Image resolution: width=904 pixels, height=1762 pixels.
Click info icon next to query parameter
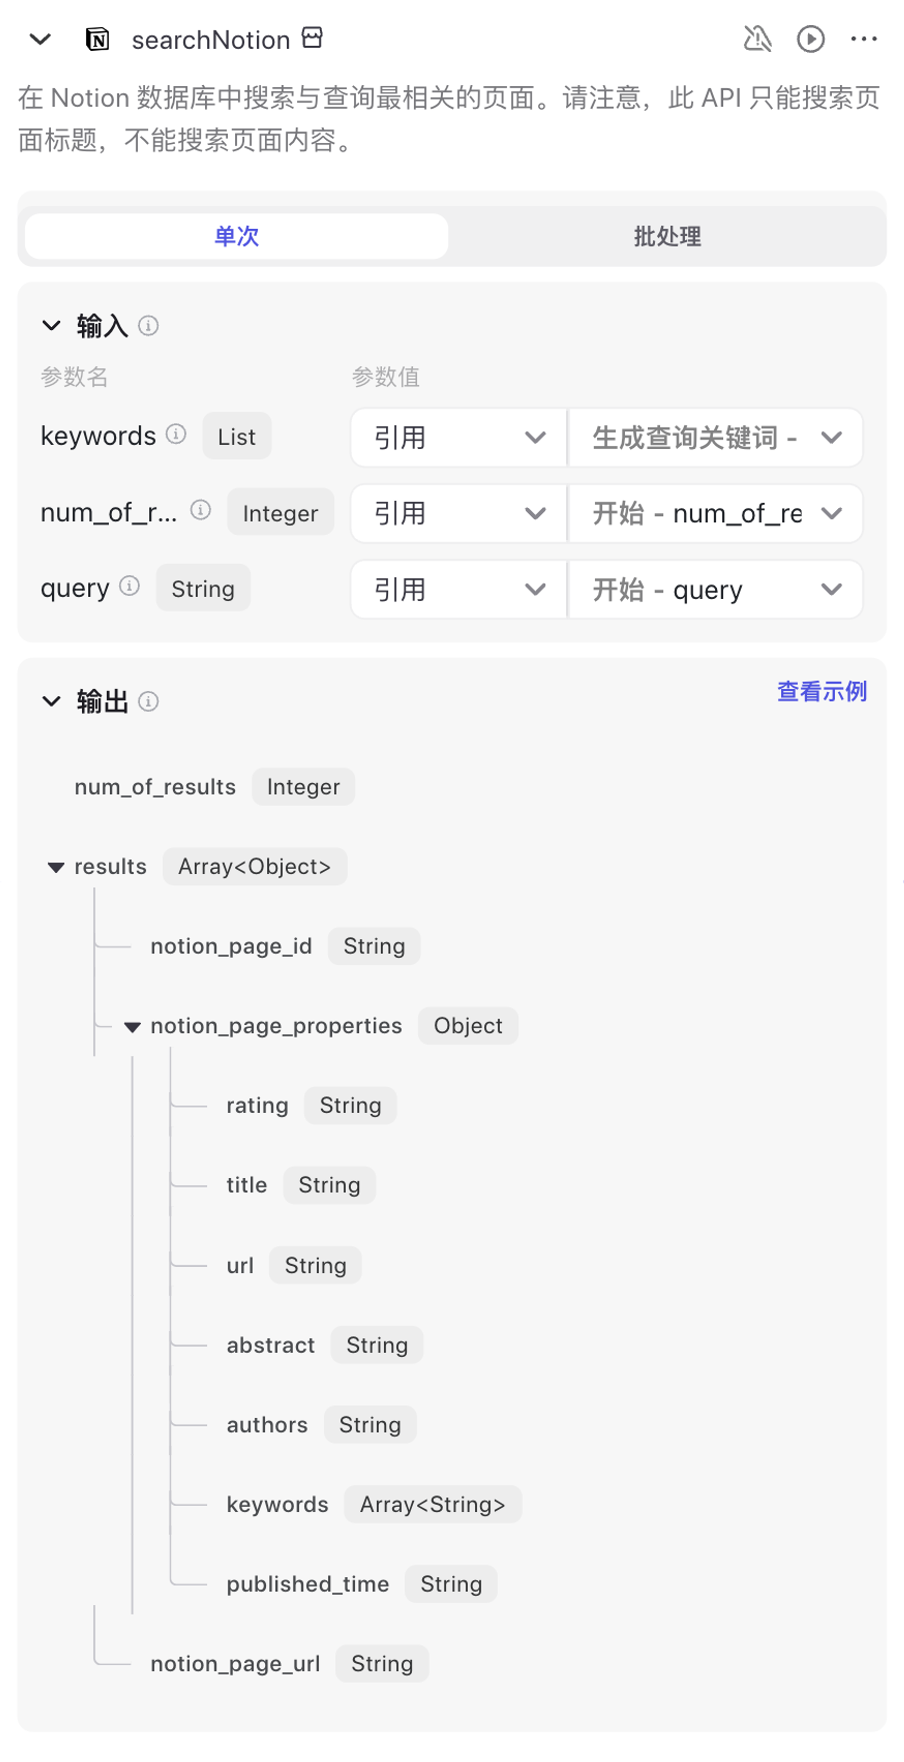[129, 586]
